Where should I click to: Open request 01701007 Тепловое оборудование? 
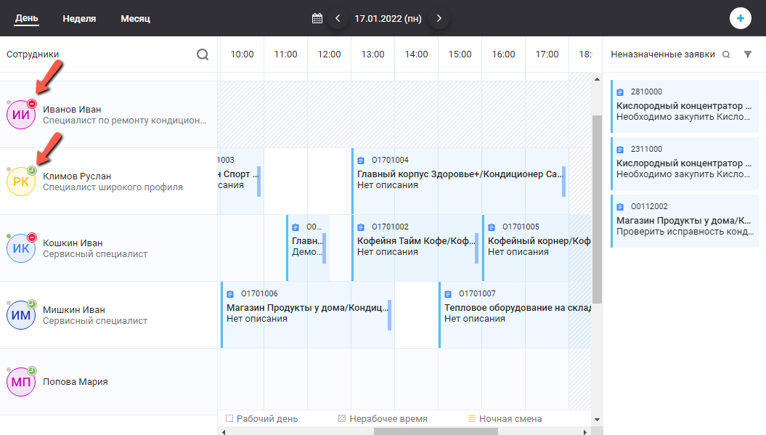[x=515, y=314]
